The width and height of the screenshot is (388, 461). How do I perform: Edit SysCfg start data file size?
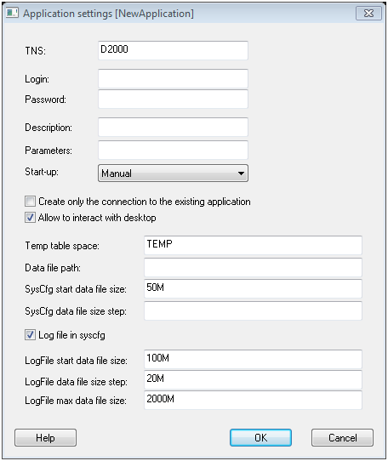click(x=253, y=288)
